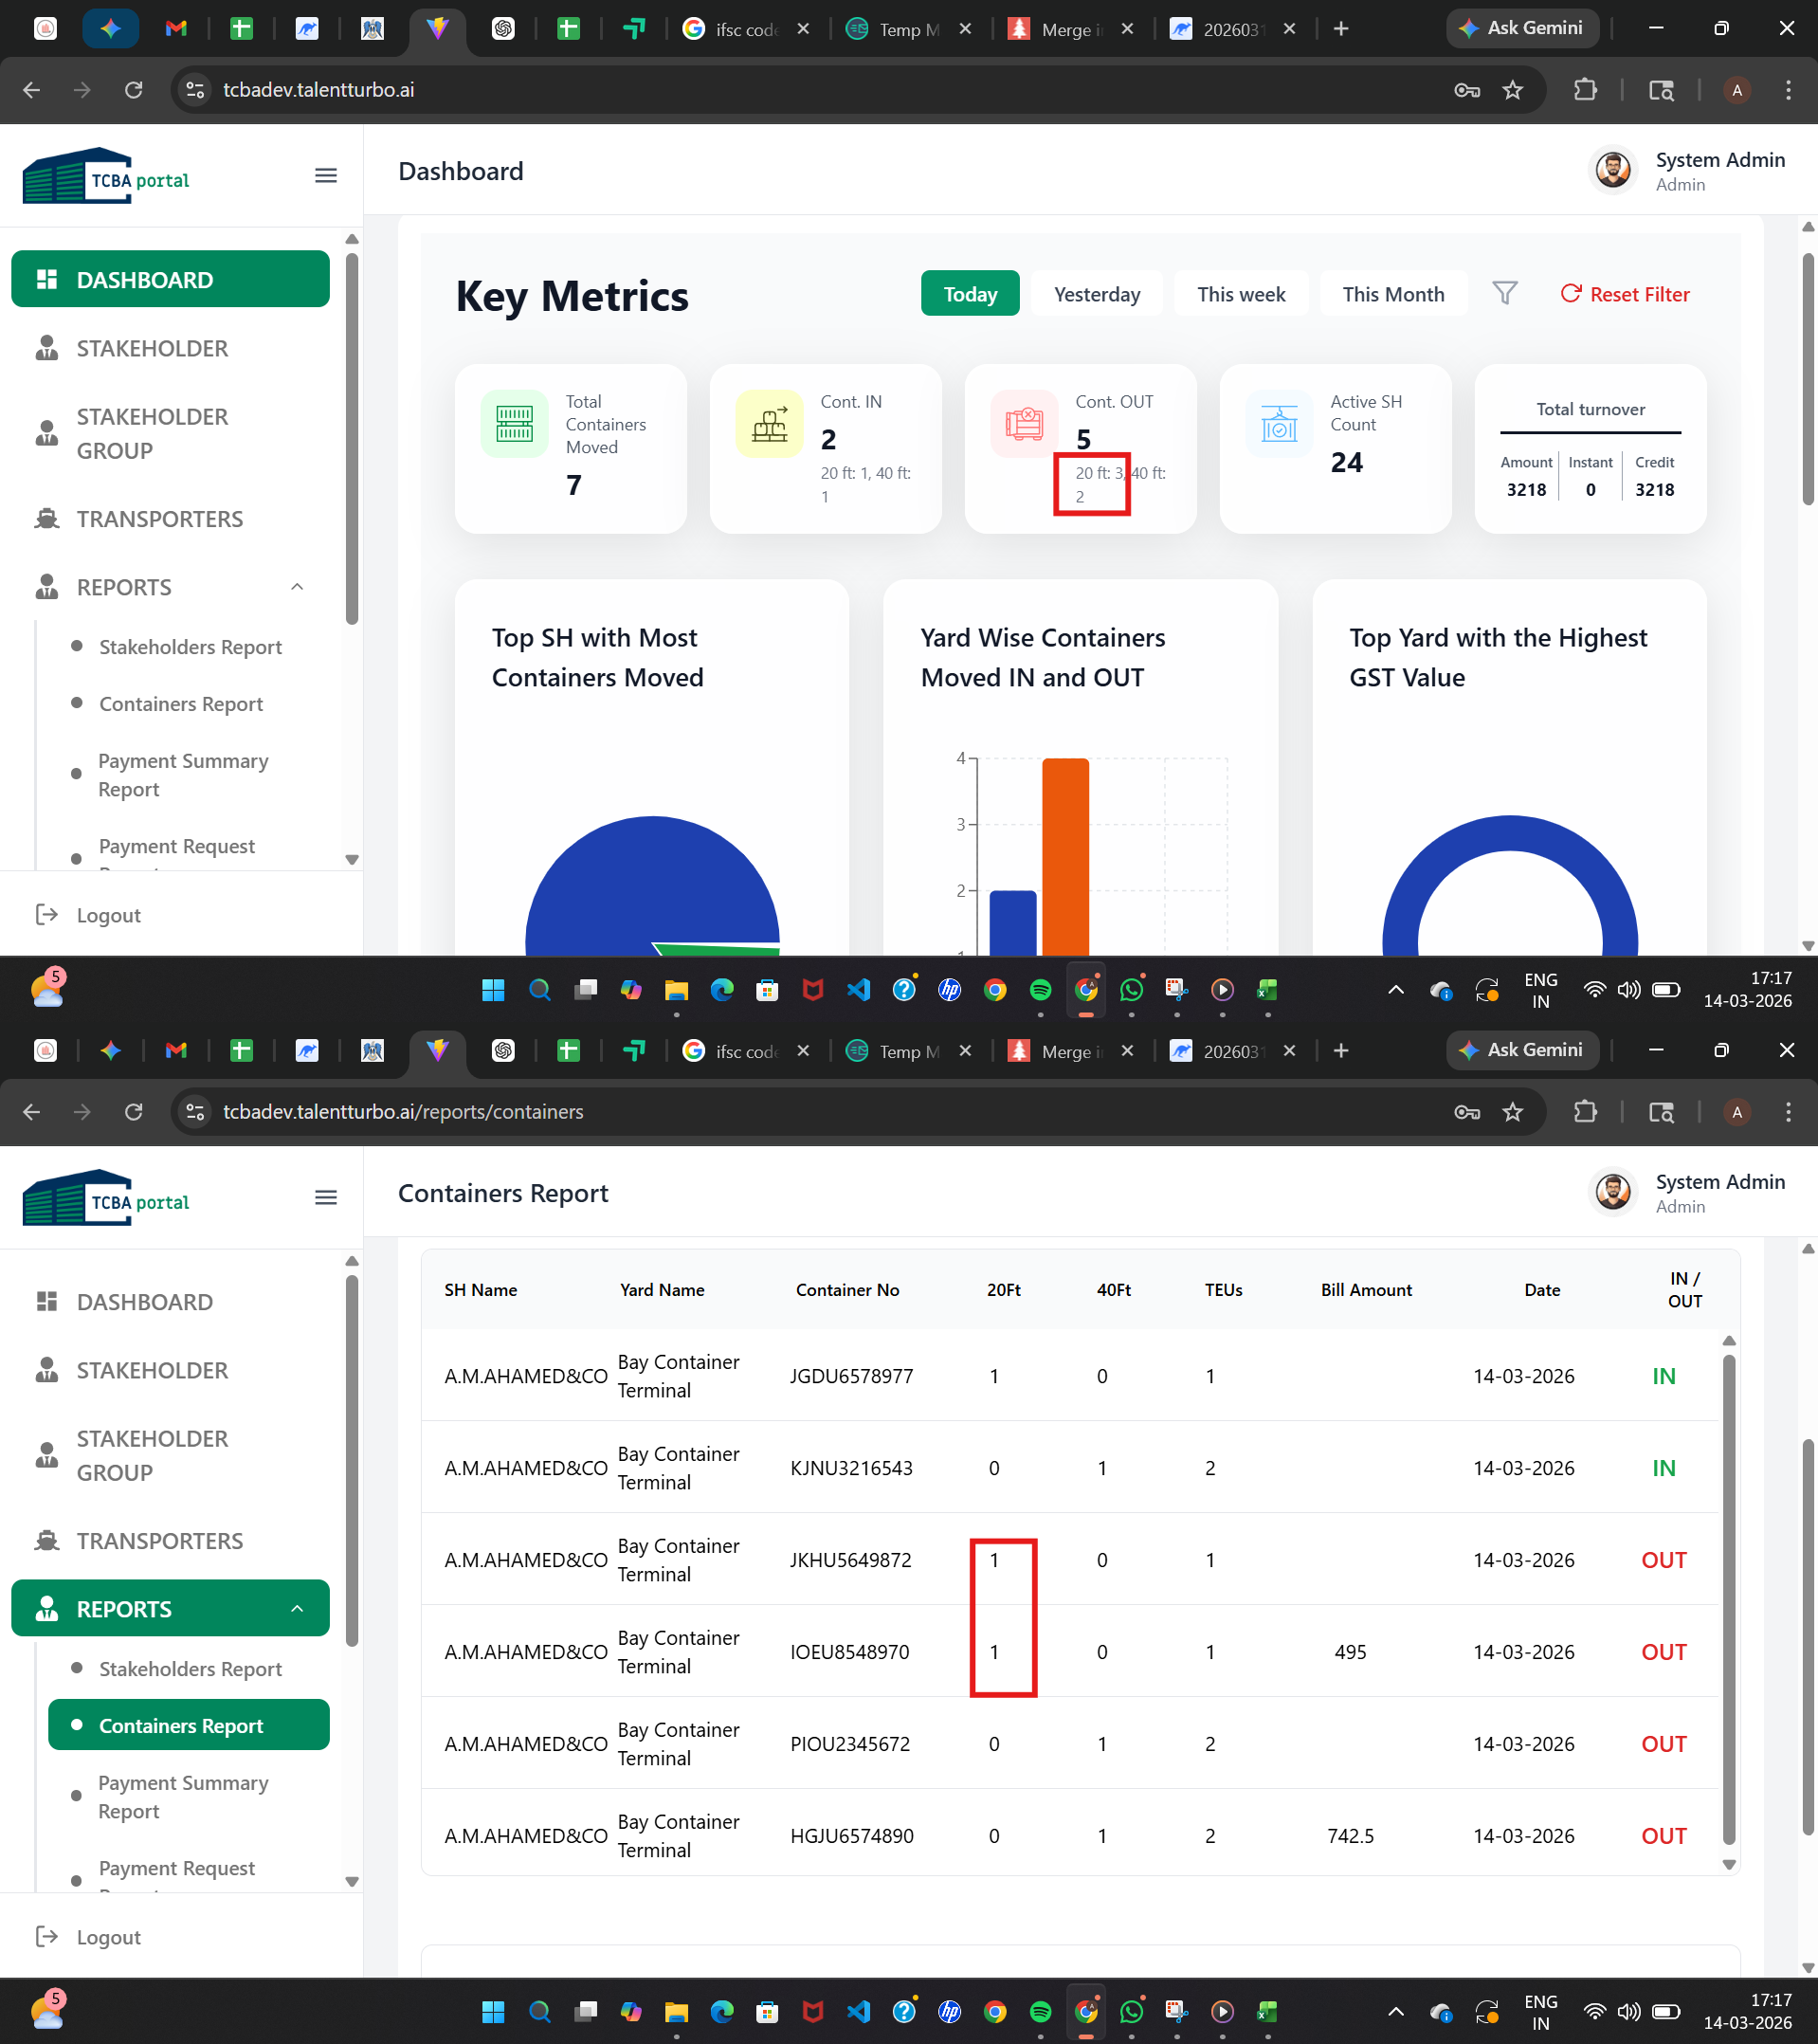The height and width of the screenshot is (2044, 1818).
Task: Bookmark the page via star icon in the tcbadev.talentturbo.ai/reports/containers browser
Action: pos(1513,1112)
